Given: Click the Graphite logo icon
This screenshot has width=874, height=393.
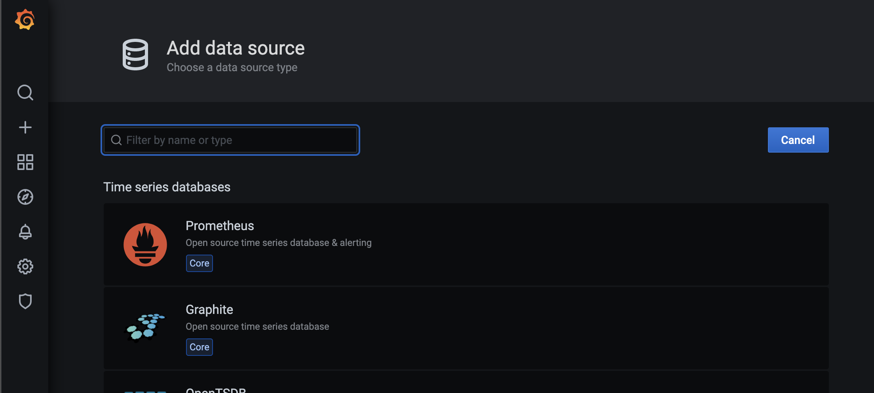Looking at the screenshot, I should point(145,328).
